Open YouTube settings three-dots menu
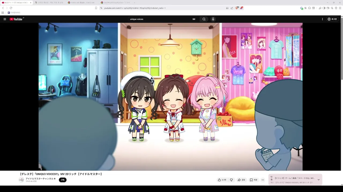343x192 pixels. click(x=322, y=19)
